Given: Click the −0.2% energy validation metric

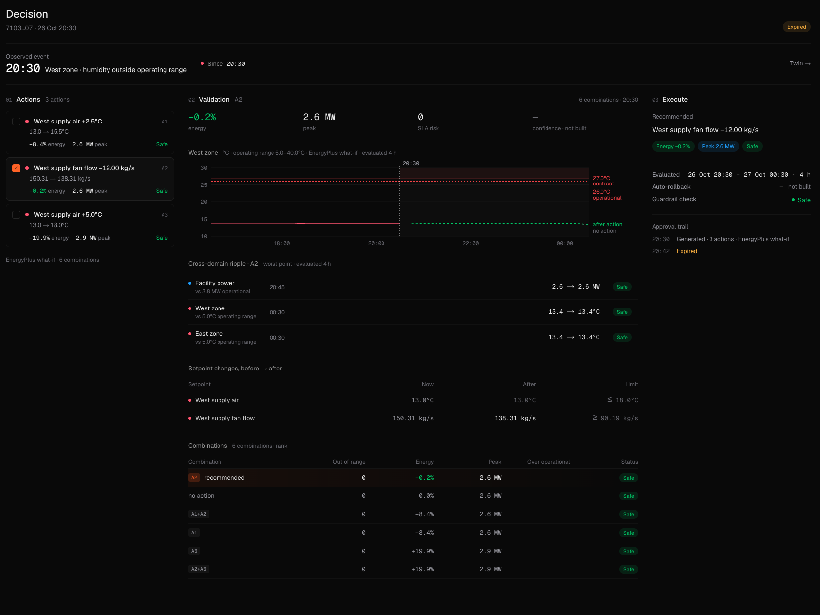Looking at the screenshot, I should click(202, 122).
